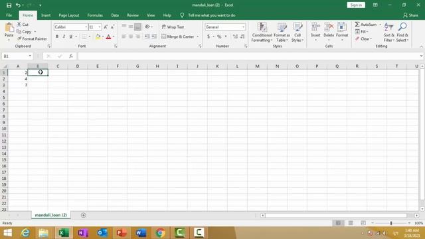Open the Format cells menu in Cells group

342,33
